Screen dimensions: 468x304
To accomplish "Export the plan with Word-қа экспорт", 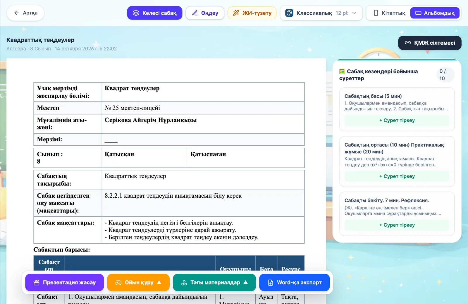I will (295, 282).
